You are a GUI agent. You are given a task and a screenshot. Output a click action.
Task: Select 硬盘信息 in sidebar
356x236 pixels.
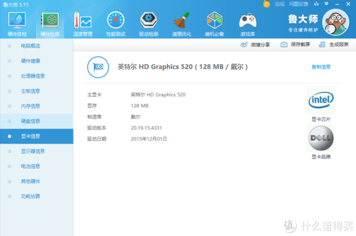pos(37,121)
